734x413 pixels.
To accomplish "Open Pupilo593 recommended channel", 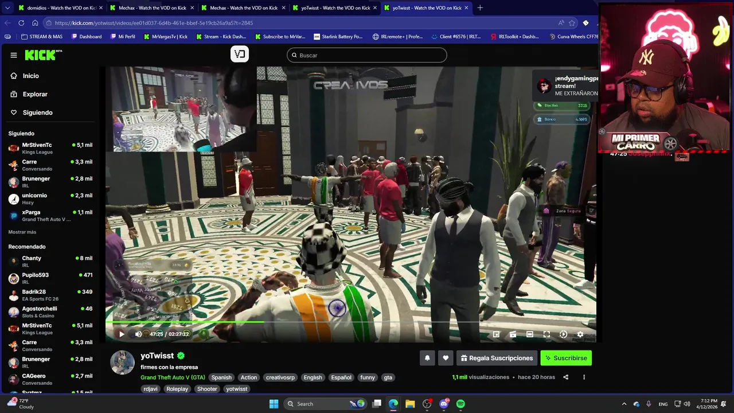I will click(x=50, y=278).
